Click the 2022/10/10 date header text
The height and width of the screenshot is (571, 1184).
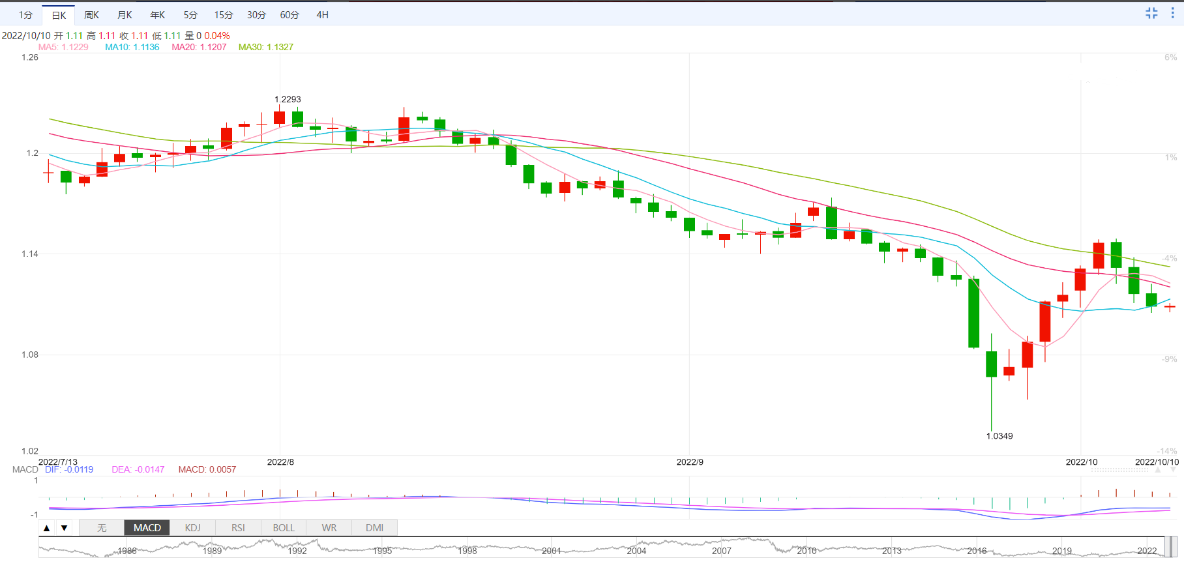tap(26, 36)
